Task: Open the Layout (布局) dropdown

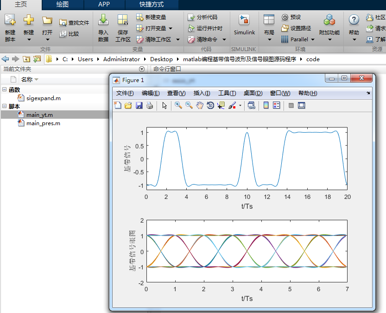Action: (x=269, y=40)
